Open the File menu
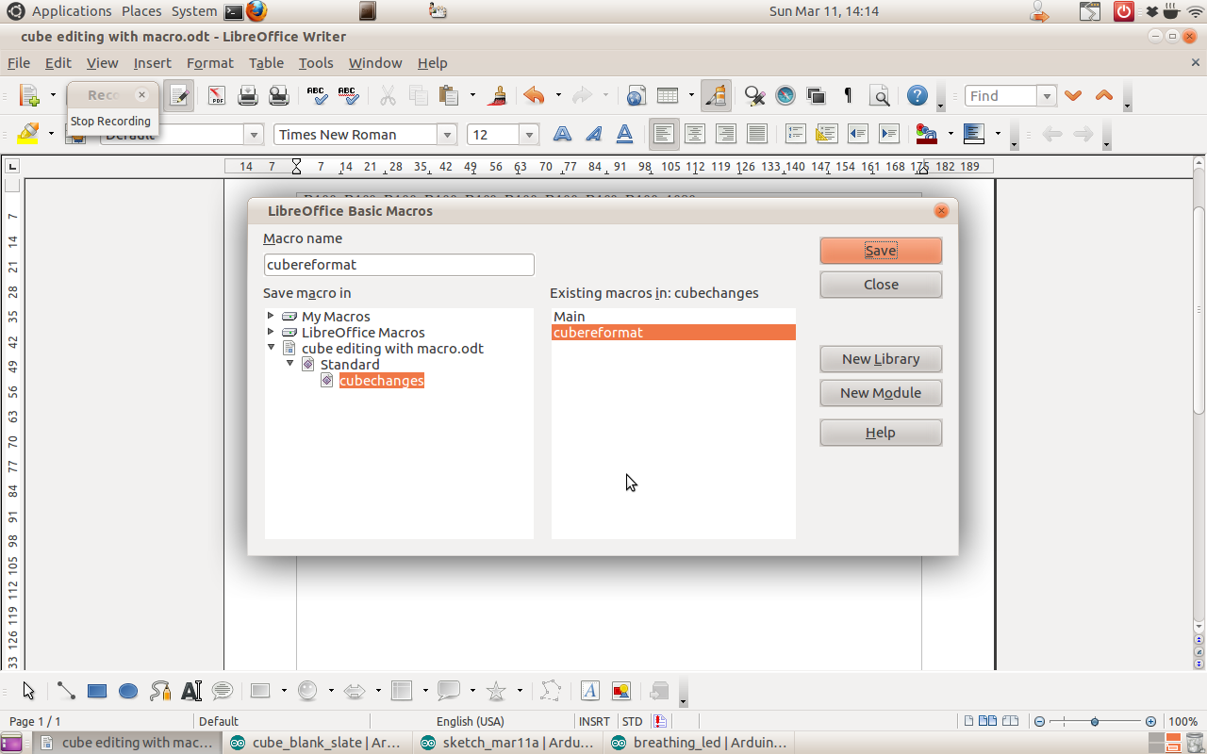Screen dimensions: 1207x754 pyautogui.click(x=19, y=63)
